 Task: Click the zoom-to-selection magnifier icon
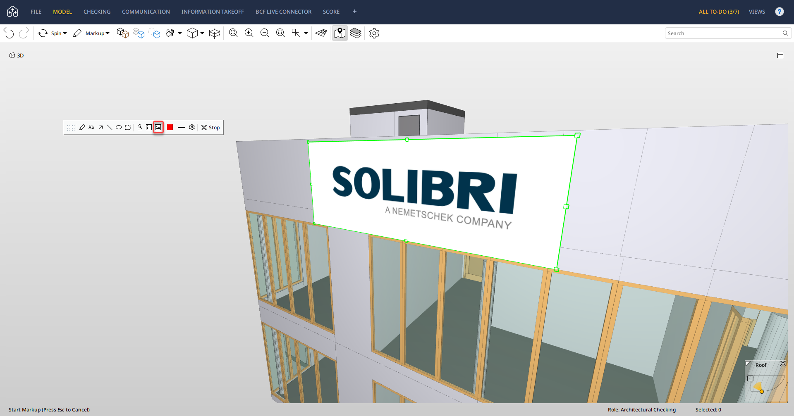pos(280,33)
